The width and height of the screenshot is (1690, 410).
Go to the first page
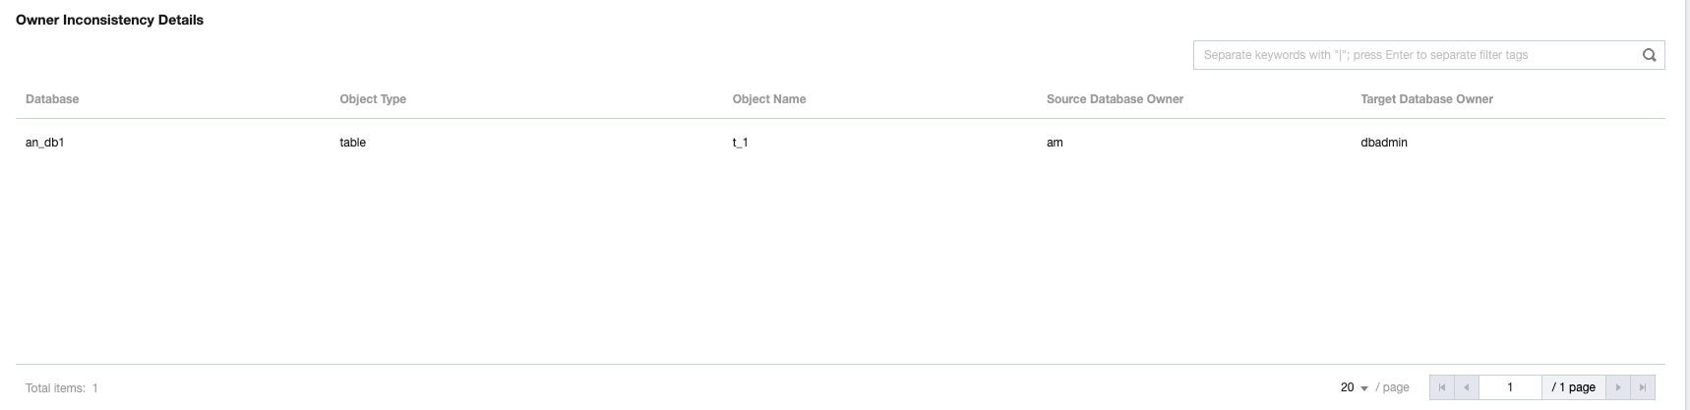click(1441, 387)
